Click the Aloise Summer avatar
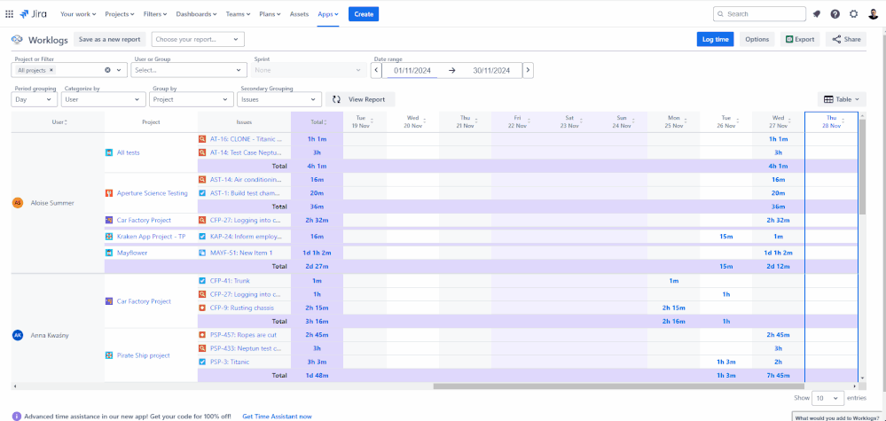The image size is (886, 421). 18,203
